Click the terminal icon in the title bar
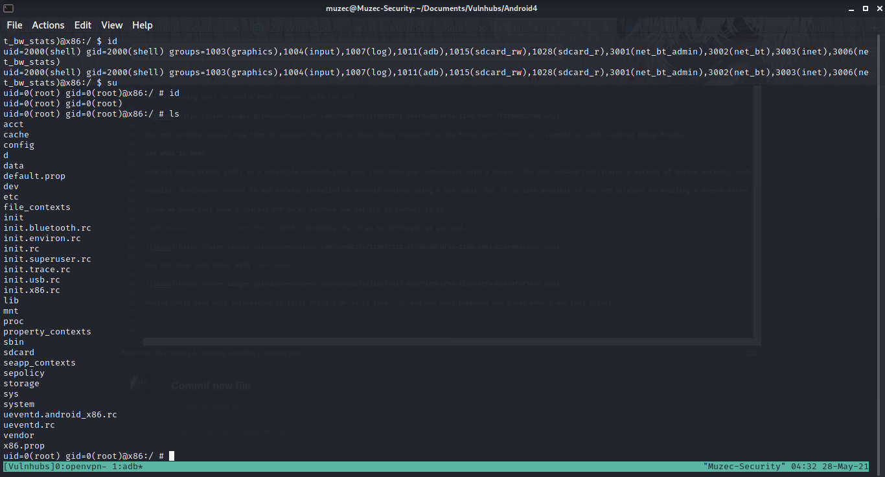This screenshot has height=477, width=885. (9, 8)
